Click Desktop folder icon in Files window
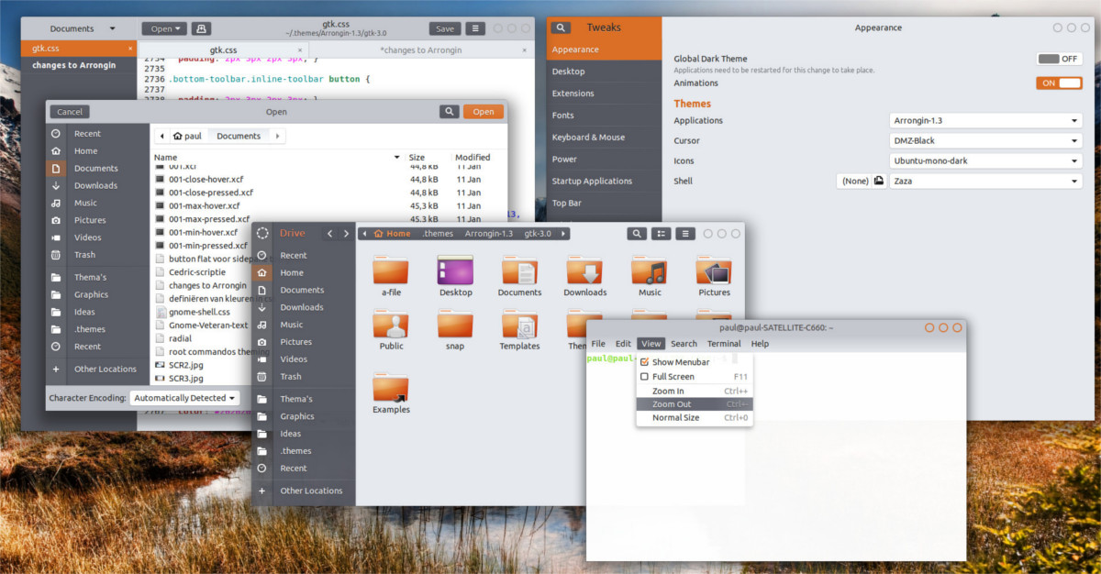The image size is (1101, 574). point(455,270)
